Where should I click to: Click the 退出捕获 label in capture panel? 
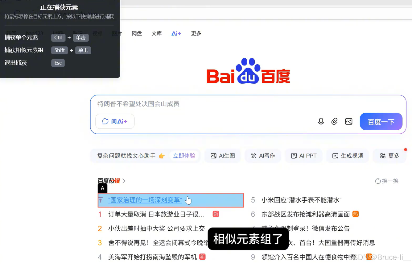(16, 63)
